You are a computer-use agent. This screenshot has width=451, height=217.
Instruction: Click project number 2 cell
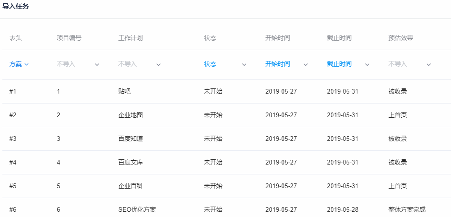58,115
